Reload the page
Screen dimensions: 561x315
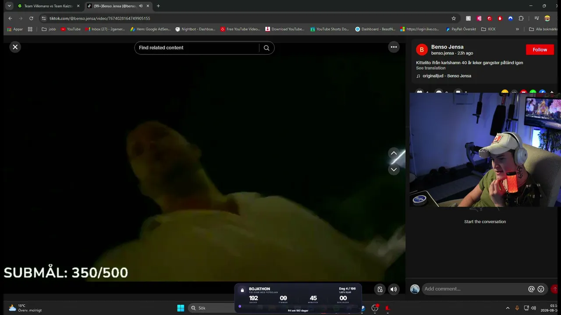pyautogui.click(x=31, y=18)
